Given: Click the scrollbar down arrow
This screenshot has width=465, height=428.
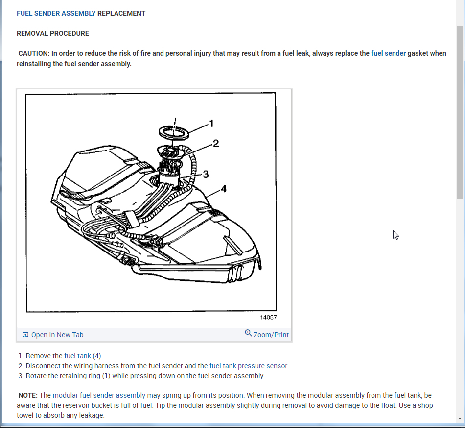Looking at the screenshot, I should point(460,419).
